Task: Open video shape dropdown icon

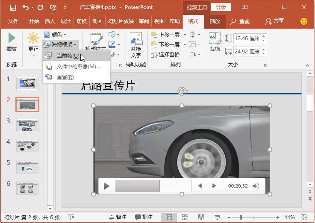Action: point(114,35)
